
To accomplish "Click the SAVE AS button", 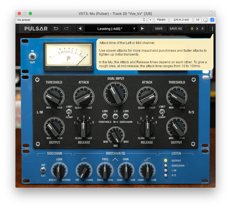I will point(176,29).
